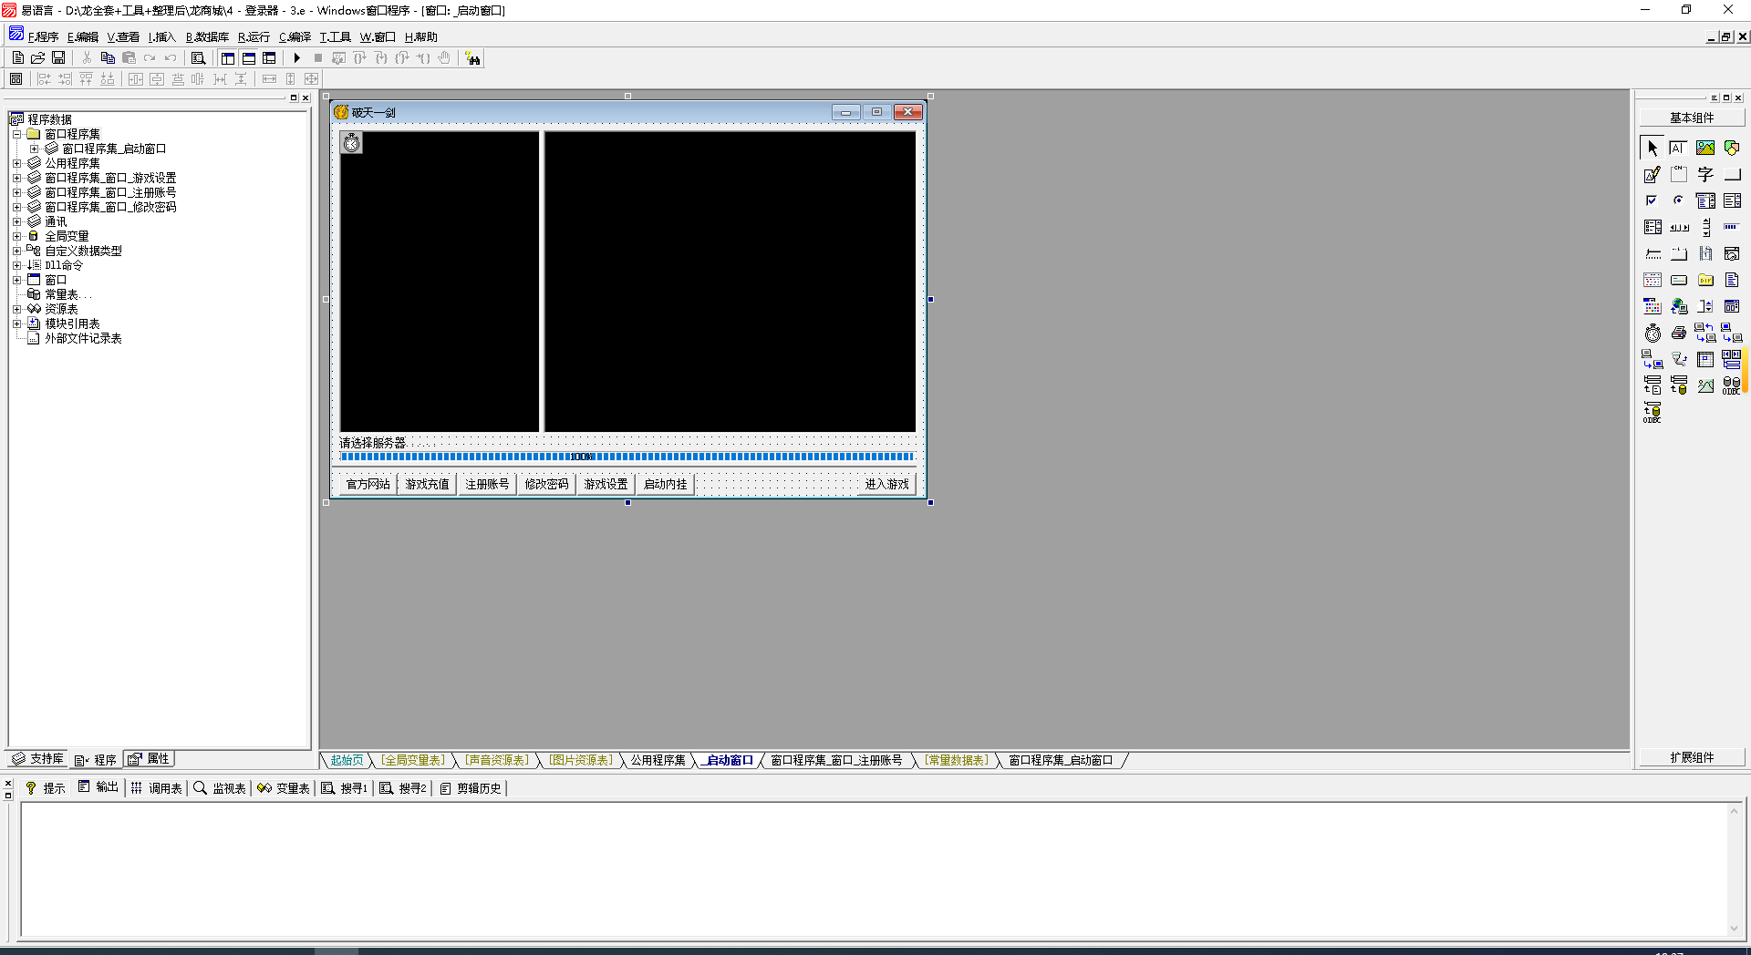The image size is (1751, 955).
Task: Click the Run (play) toolbar button
Action: [297, 58]
